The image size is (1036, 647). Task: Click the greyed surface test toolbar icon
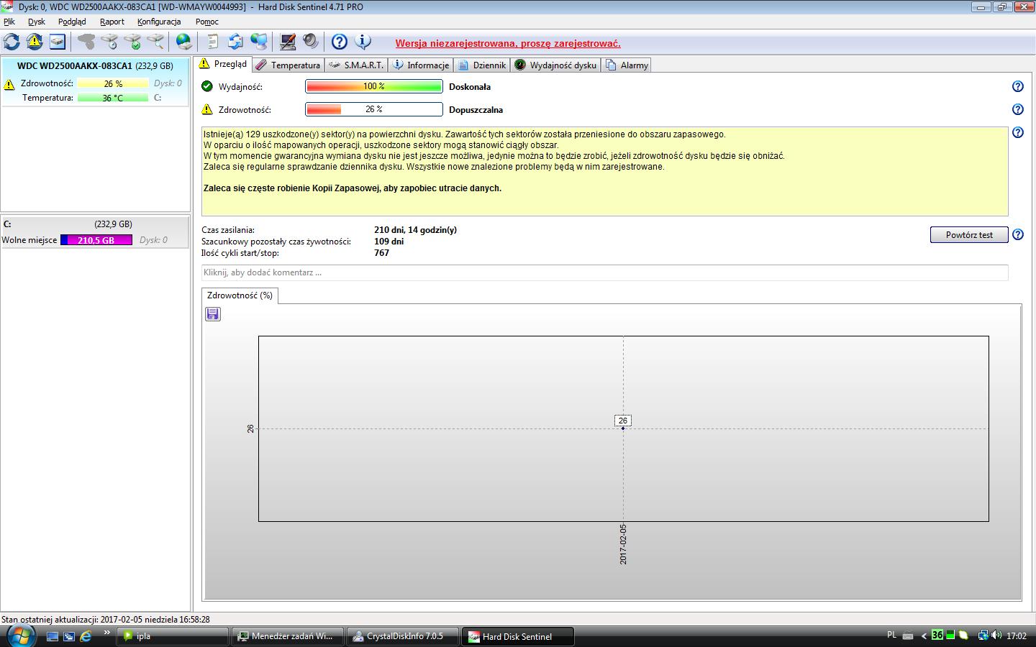click(x=86, y=42)
